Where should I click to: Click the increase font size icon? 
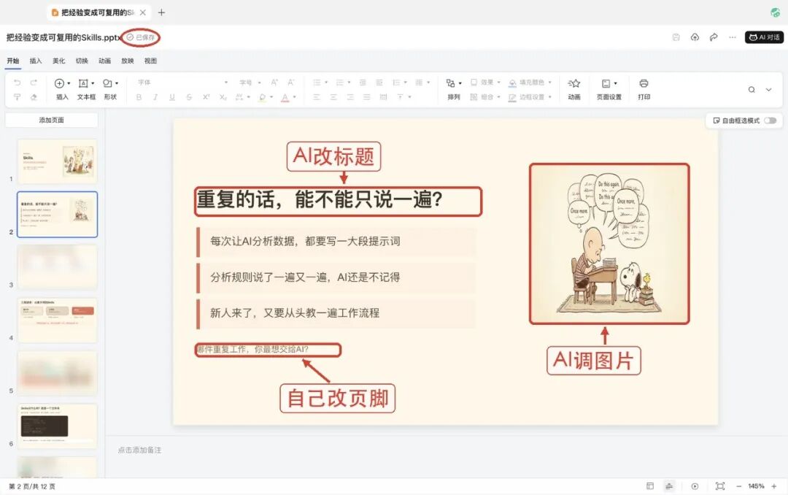pyautogui.click(x=274, y=82)
